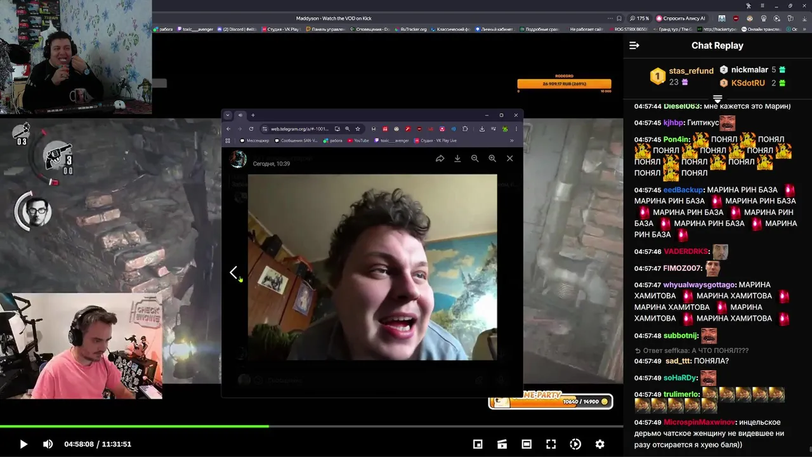Image resolution: width=812 pixels, height=457 pixels.
Task: Open video player settings gear
Action: [599, 444]
